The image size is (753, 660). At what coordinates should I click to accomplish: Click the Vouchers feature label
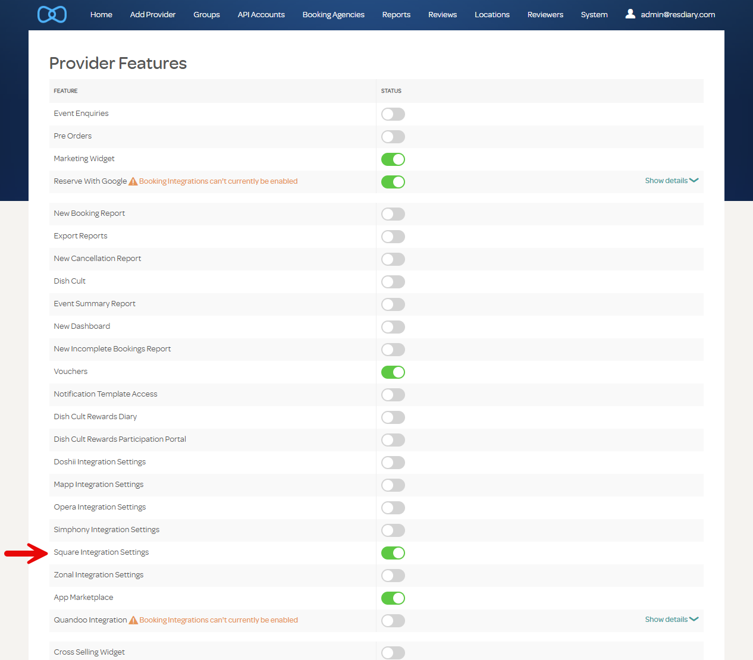point(71,372)
